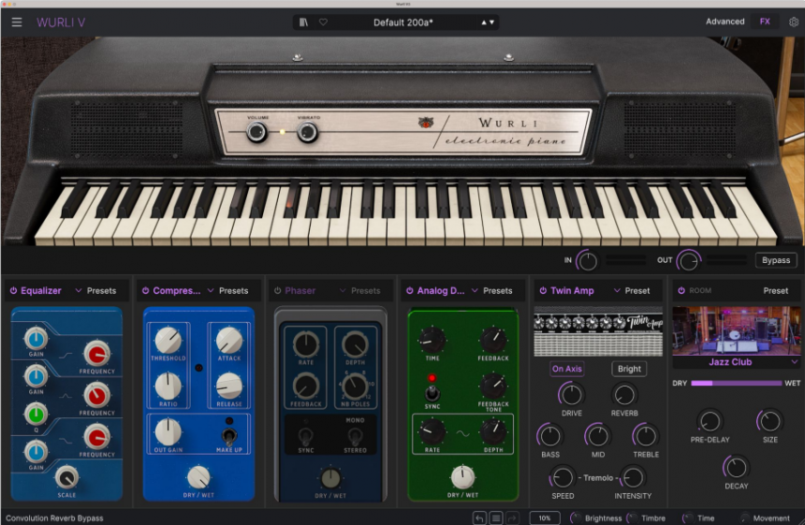Open Analog Delay Presets menu
This screenshot has height=525, width=805.
(x=497, y=290)
